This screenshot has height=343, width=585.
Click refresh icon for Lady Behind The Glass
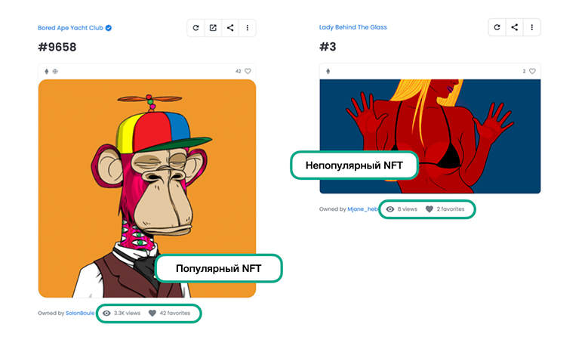coord(497,28)
